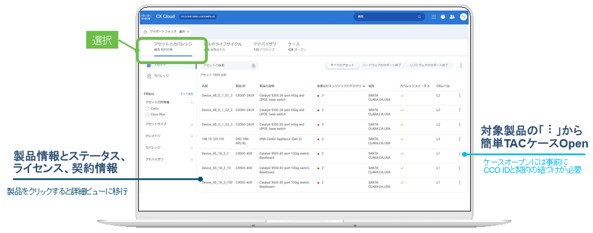Viewport: 593px width, 233px height.
Task: Select the ハードウェアのサポート終了 filter pill
Action: click(x=382, y=65)
